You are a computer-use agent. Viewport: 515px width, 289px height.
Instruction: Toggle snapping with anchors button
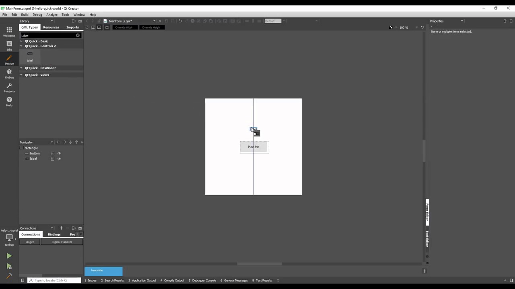point(93,27)
